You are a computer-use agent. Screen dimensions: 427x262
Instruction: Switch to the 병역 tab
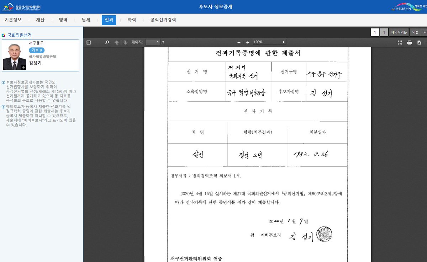tap(63, 20)
